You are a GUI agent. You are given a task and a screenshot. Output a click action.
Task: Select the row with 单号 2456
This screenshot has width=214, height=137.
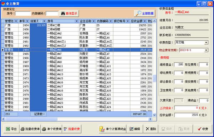point(77,29)
